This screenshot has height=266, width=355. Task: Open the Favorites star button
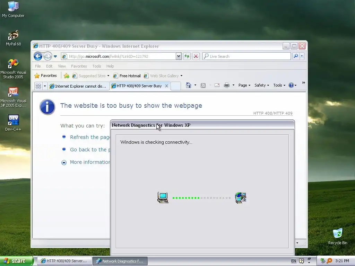click(45, 76)
